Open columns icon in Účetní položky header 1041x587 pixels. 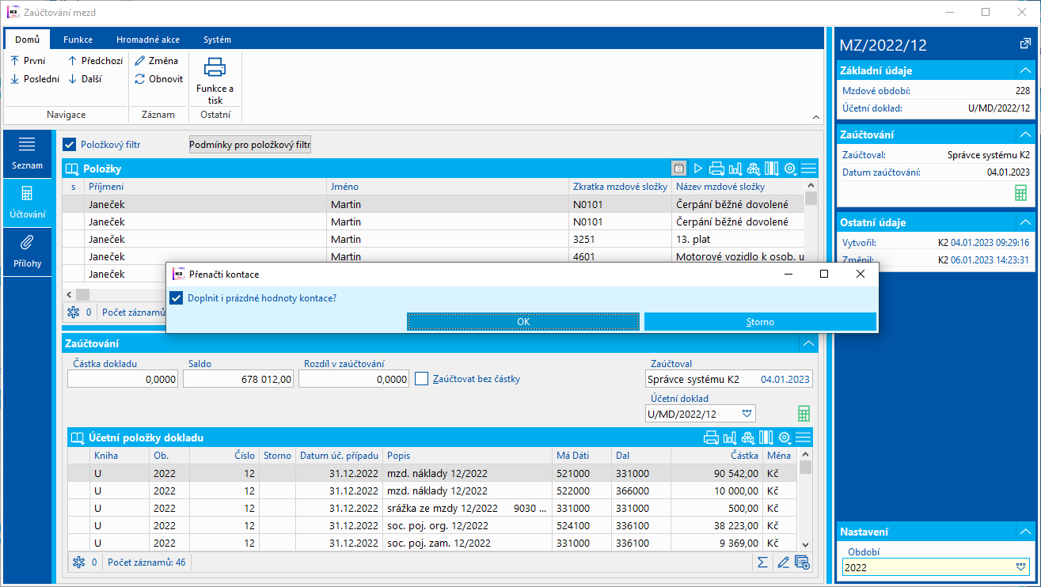point(766,437)
